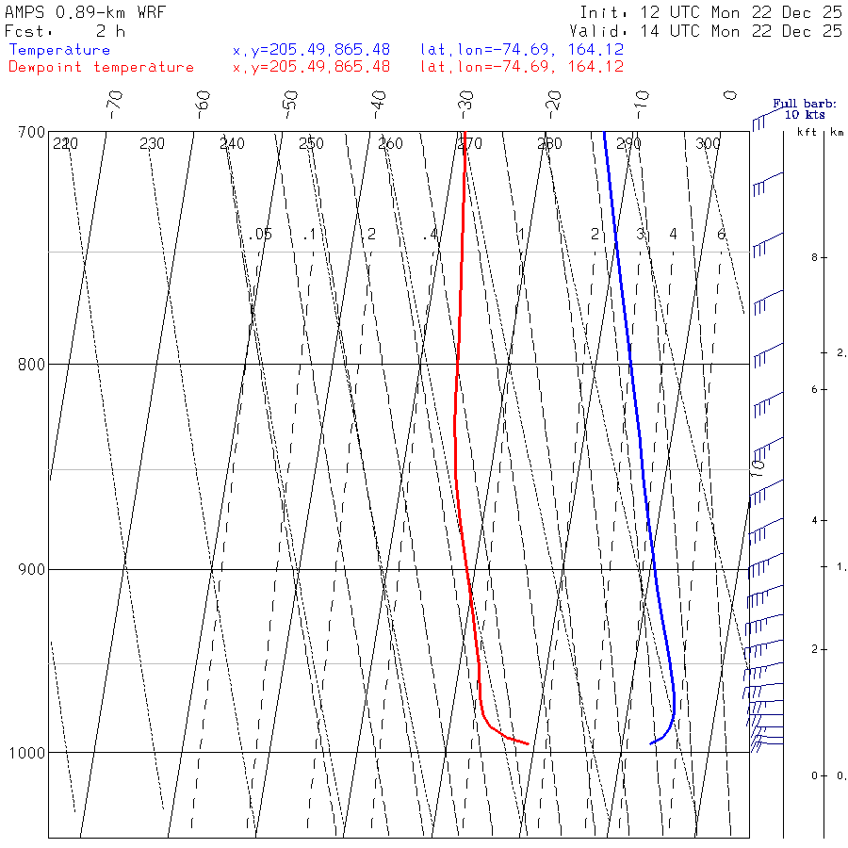Click the .4 mixing ratio label

(x=430, y=235)
